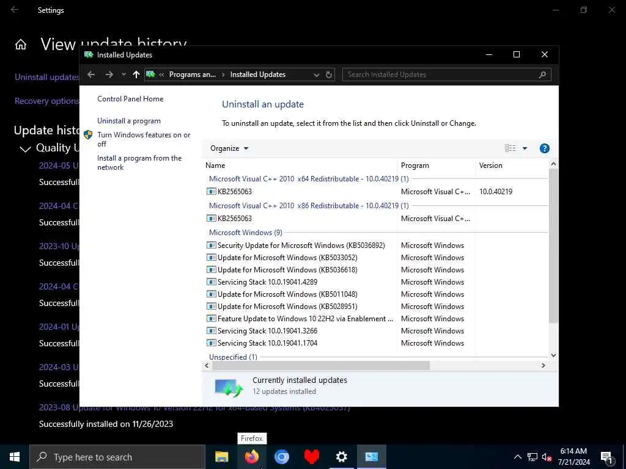Collapse the Quality Updates section in Settings
Viewport: 626px width, 469px height.
[25, 149]
